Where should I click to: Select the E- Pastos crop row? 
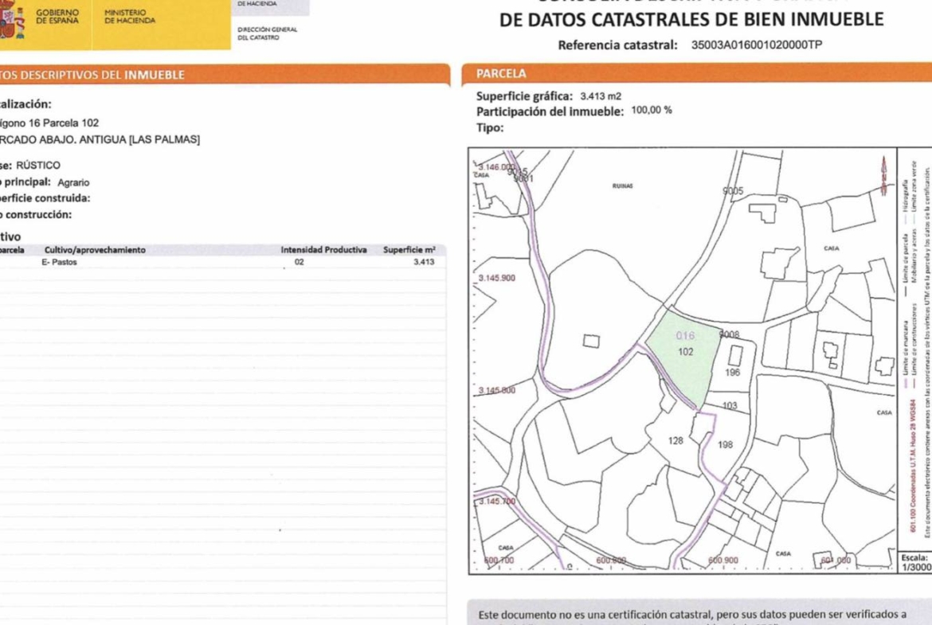(x=60, y=262)
